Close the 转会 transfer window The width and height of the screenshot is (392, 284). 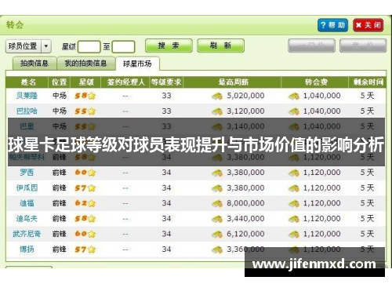click(x=368, y=25)
